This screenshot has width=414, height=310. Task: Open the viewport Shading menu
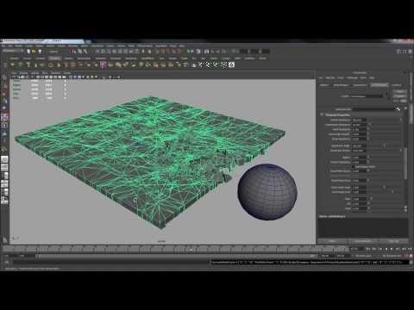point(23,73)
